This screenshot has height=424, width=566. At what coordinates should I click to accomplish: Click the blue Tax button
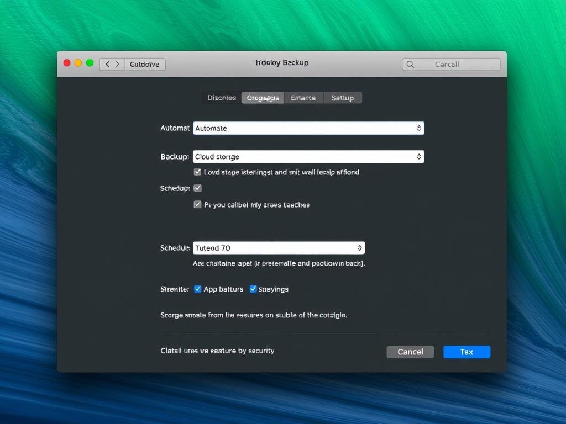[x=467, y=352]
